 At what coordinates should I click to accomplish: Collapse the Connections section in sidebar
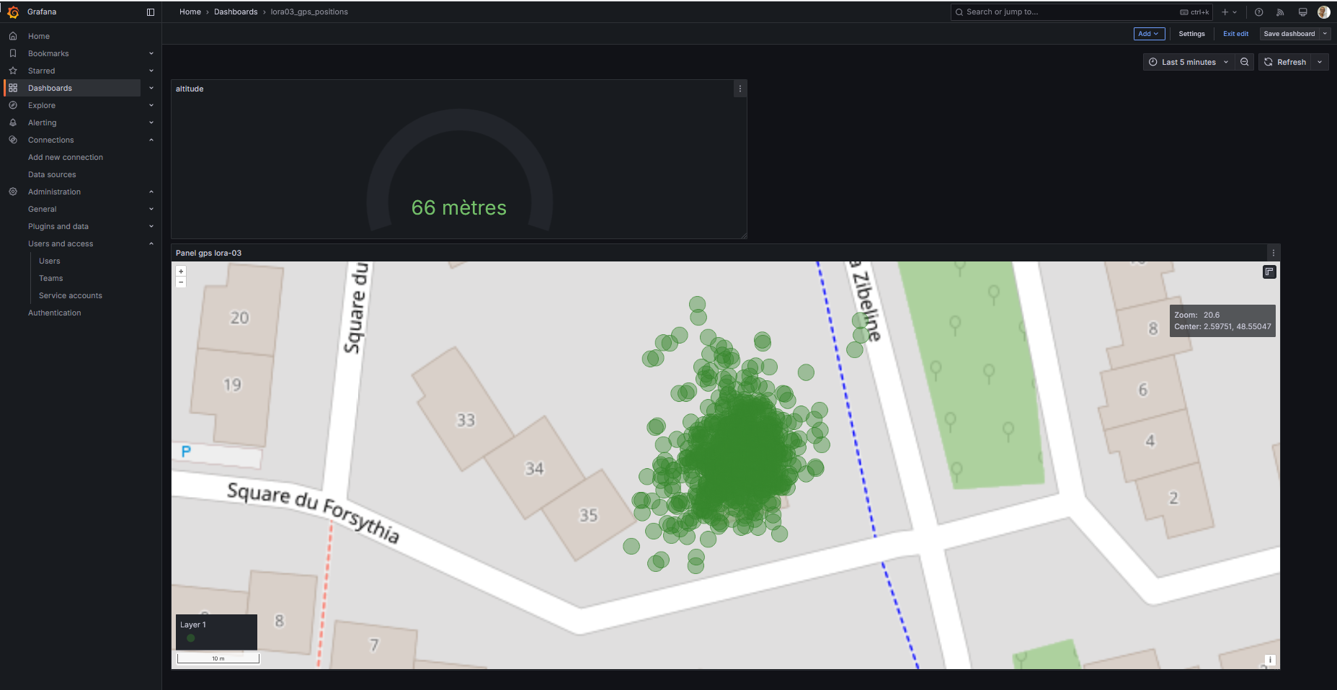[x=151, y=140]
